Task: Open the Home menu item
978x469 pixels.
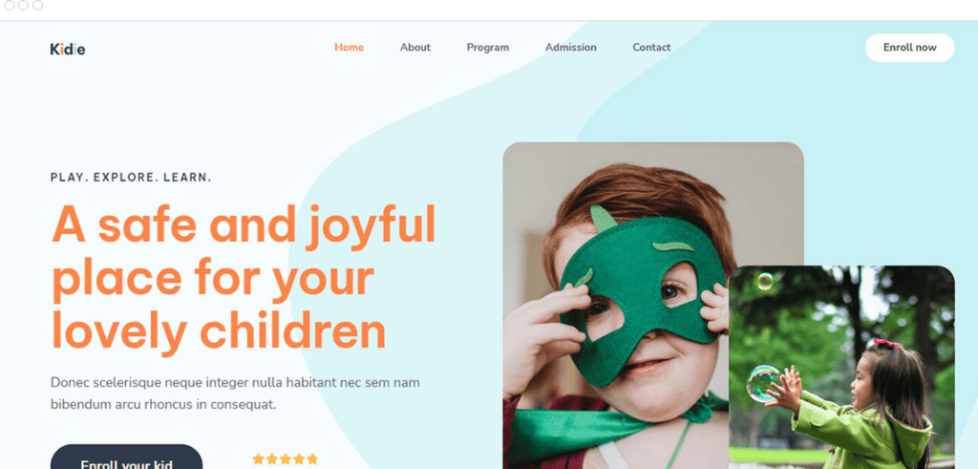Action: click(349, 48)
